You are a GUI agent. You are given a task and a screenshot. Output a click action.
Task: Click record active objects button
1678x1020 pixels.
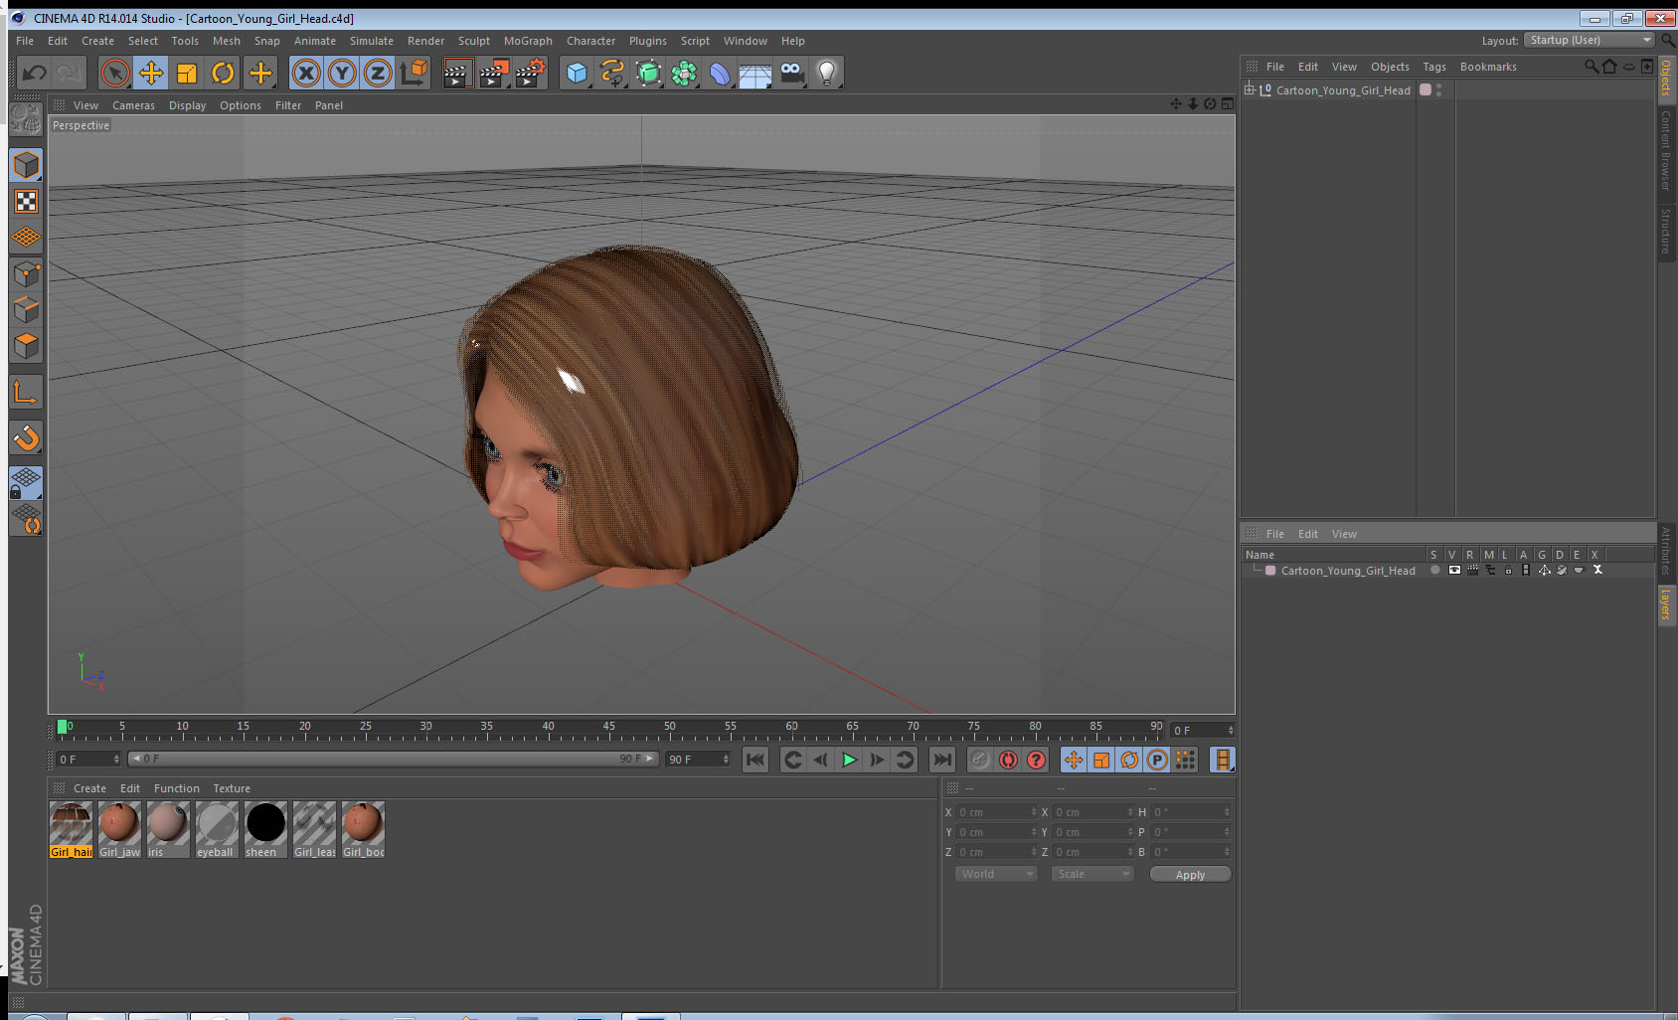coord(980,760)
